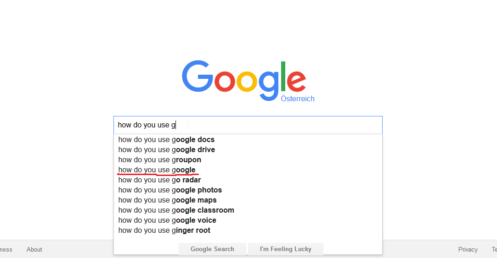Click the search input field
The height and width of the screenshot is (258, 497).
(248, 125)
